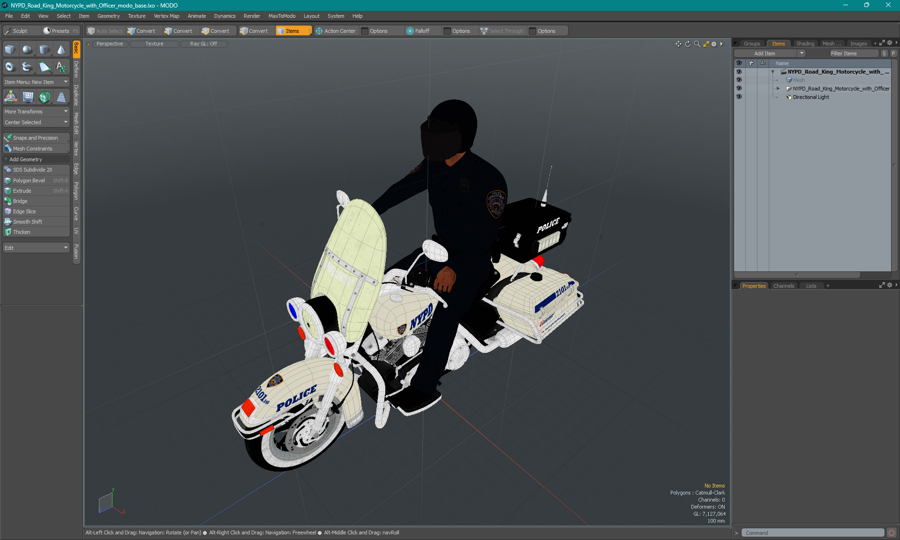Activate the green checkered bend tool
Image resolution: width=900 pixels, height=540 pixels.
click(45, 97)
